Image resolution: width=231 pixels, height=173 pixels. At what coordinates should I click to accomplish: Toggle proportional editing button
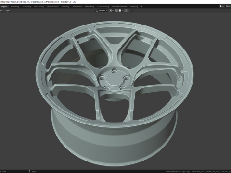click(x=126, y=11)
